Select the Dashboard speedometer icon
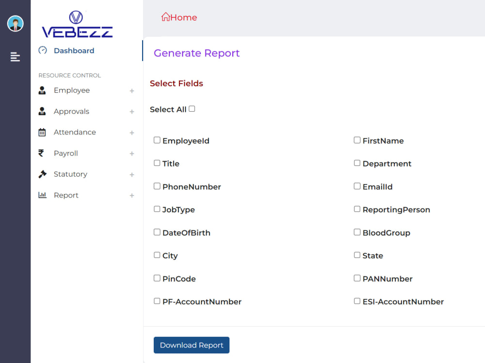Image resolution: width=485 pixels, height=363 pixels. click(x=42, y=50)
